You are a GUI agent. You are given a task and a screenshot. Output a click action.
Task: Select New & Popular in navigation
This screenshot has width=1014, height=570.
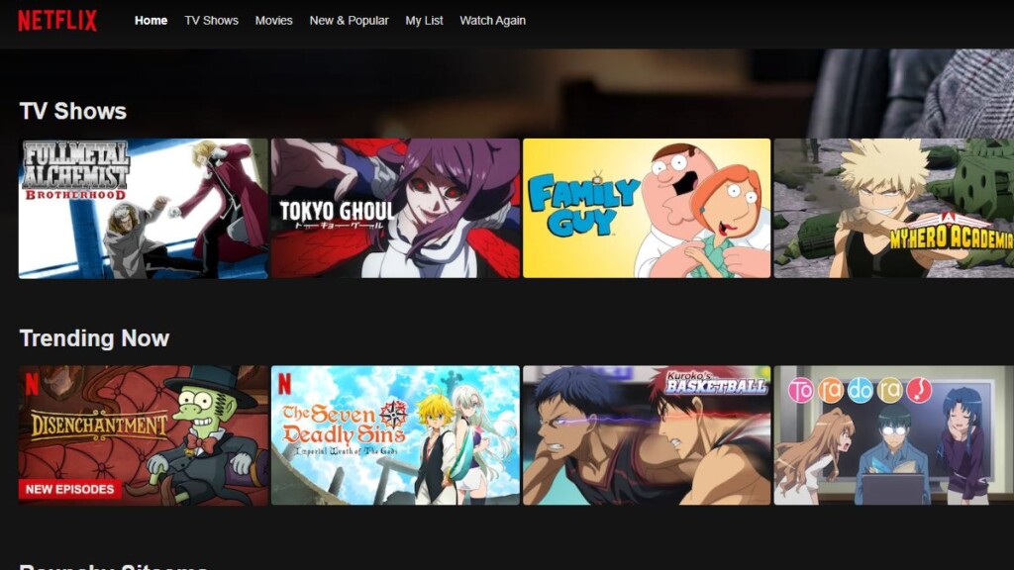pyautogui.click(x=350, y=21)
